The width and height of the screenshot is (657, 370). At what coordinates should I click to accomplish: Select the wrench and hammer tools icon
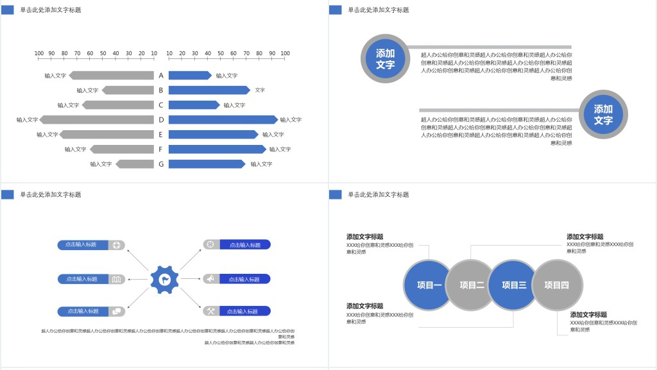[211, 311]
